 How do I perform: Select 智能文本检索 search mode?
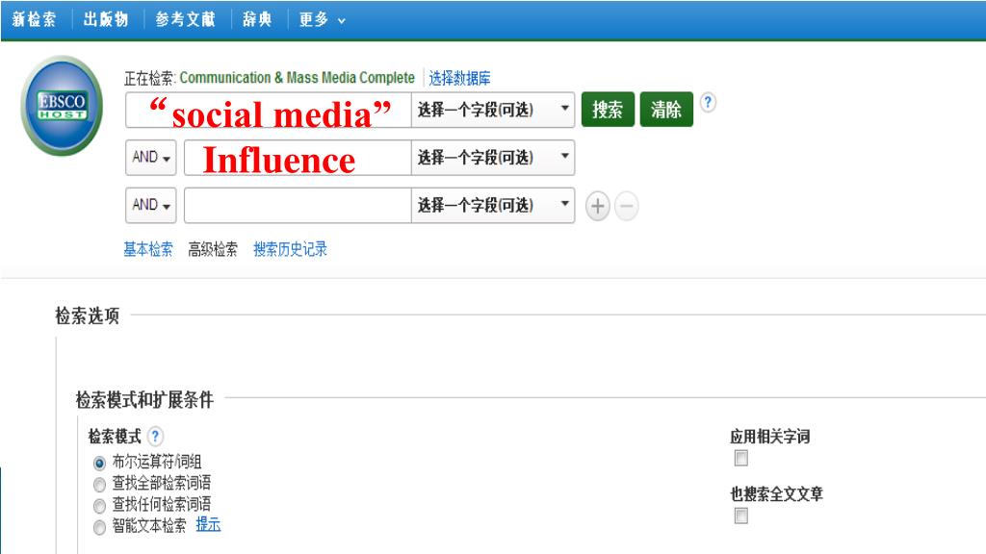point(99,528)
